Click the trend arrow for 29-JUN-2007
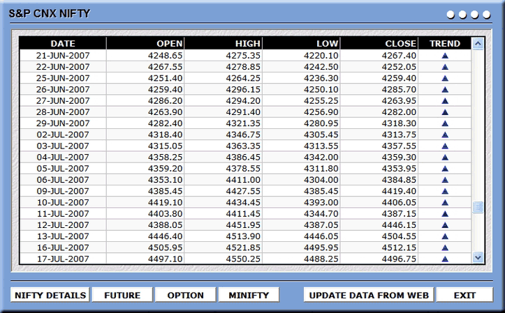 coord(444,123)
